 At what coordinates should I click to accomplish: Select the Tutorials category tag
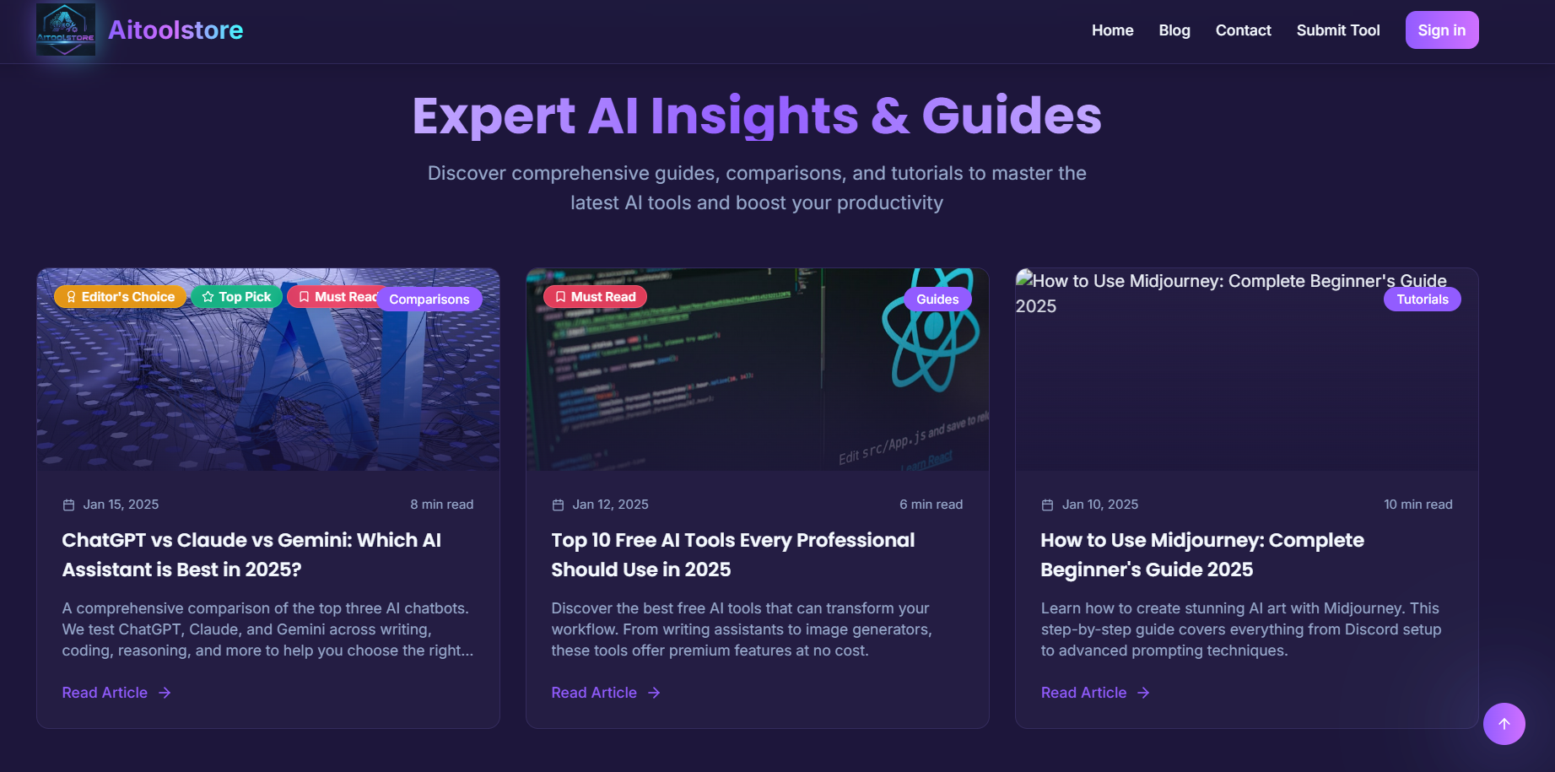point(1422,300)
